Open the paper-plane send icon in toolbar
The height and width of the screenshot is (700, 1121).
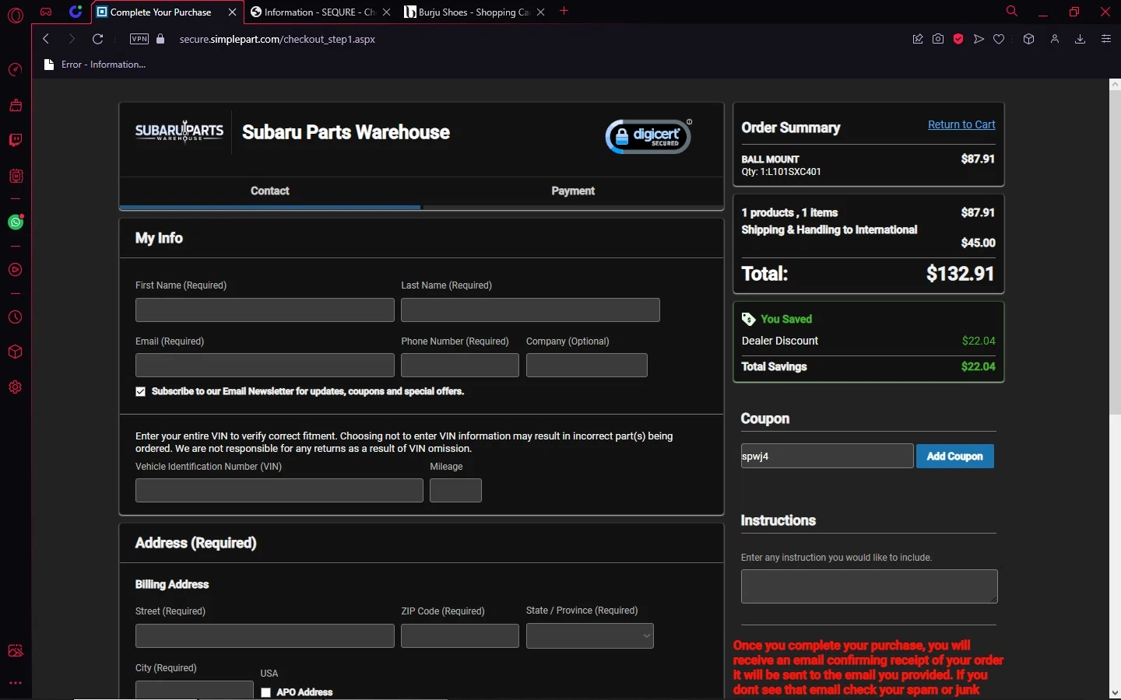979,39
